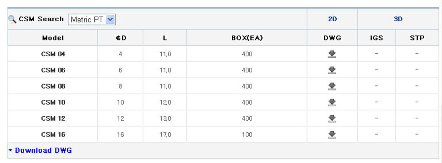Download DWG file for CSM 04
Viewport: 442px width, 163px height.
click(x=332, y=54)
